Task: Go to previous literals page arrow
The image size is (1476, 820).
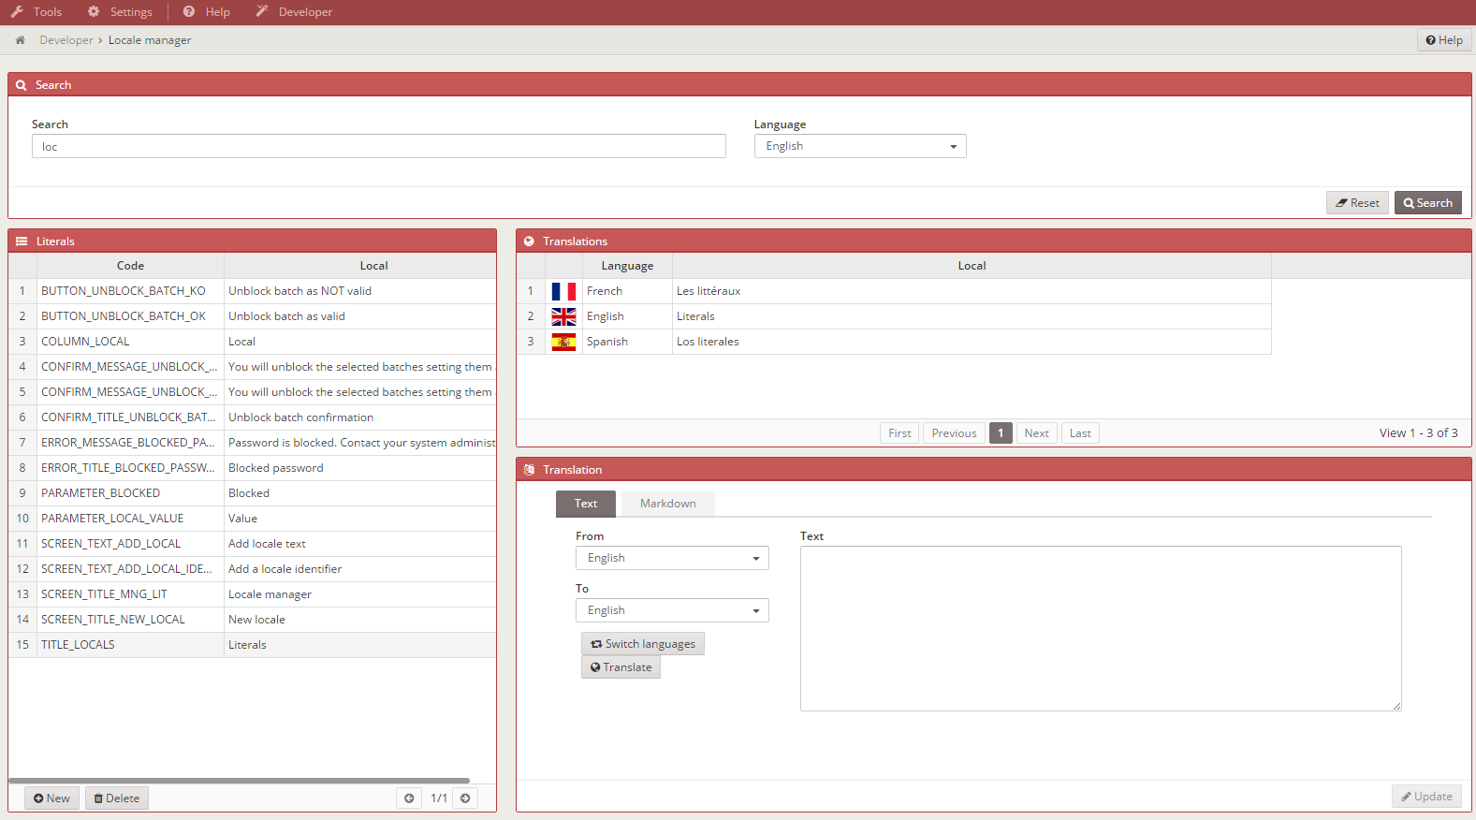Action: coord(409,798)
